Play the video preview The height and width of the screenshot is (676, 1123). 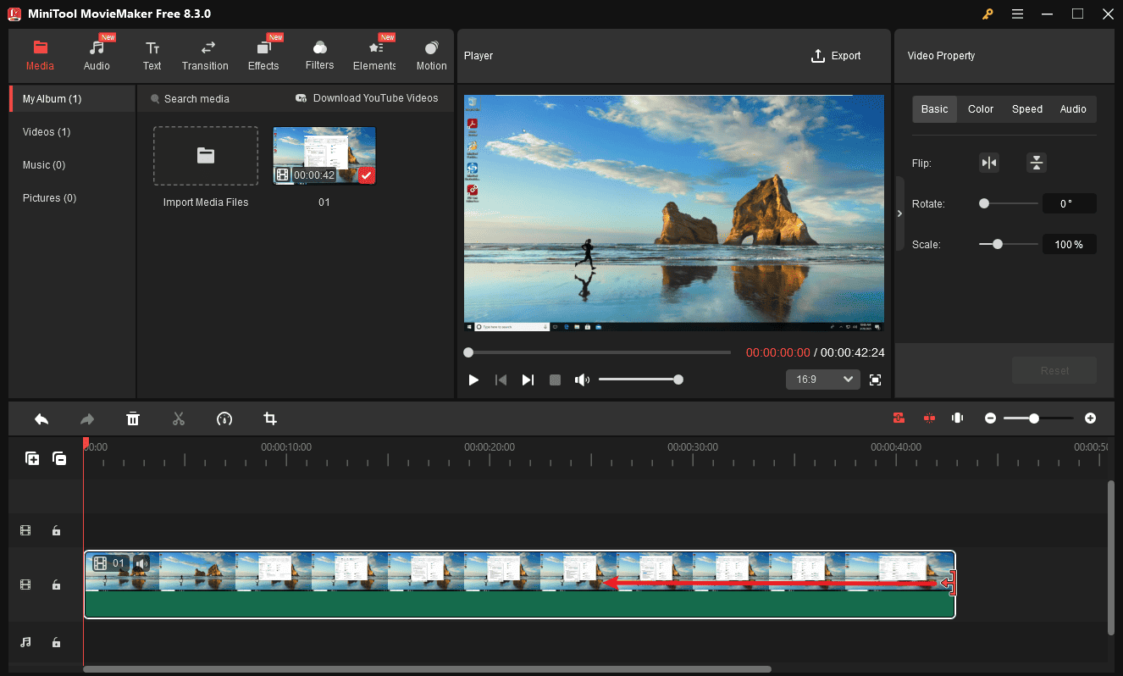pyautogui.click(x=473, y=380)
